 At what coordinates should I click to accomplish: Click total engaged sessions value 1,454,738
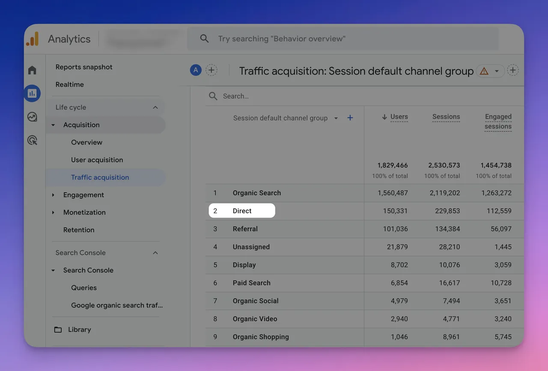point(496,165)
